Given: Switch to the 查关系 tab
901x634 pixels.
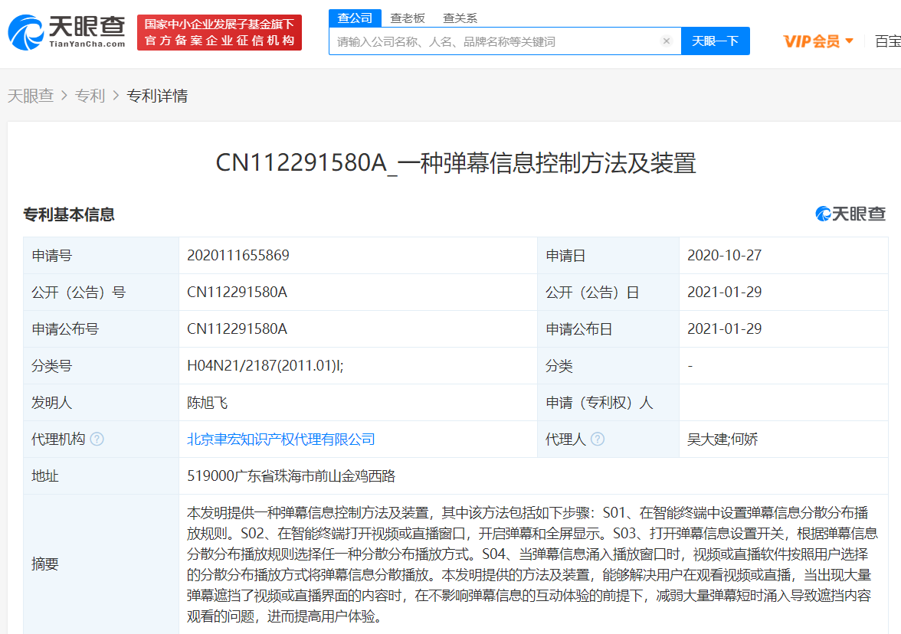Looking at the screenshot, I should pyautogui.click(x=460, y=18).
